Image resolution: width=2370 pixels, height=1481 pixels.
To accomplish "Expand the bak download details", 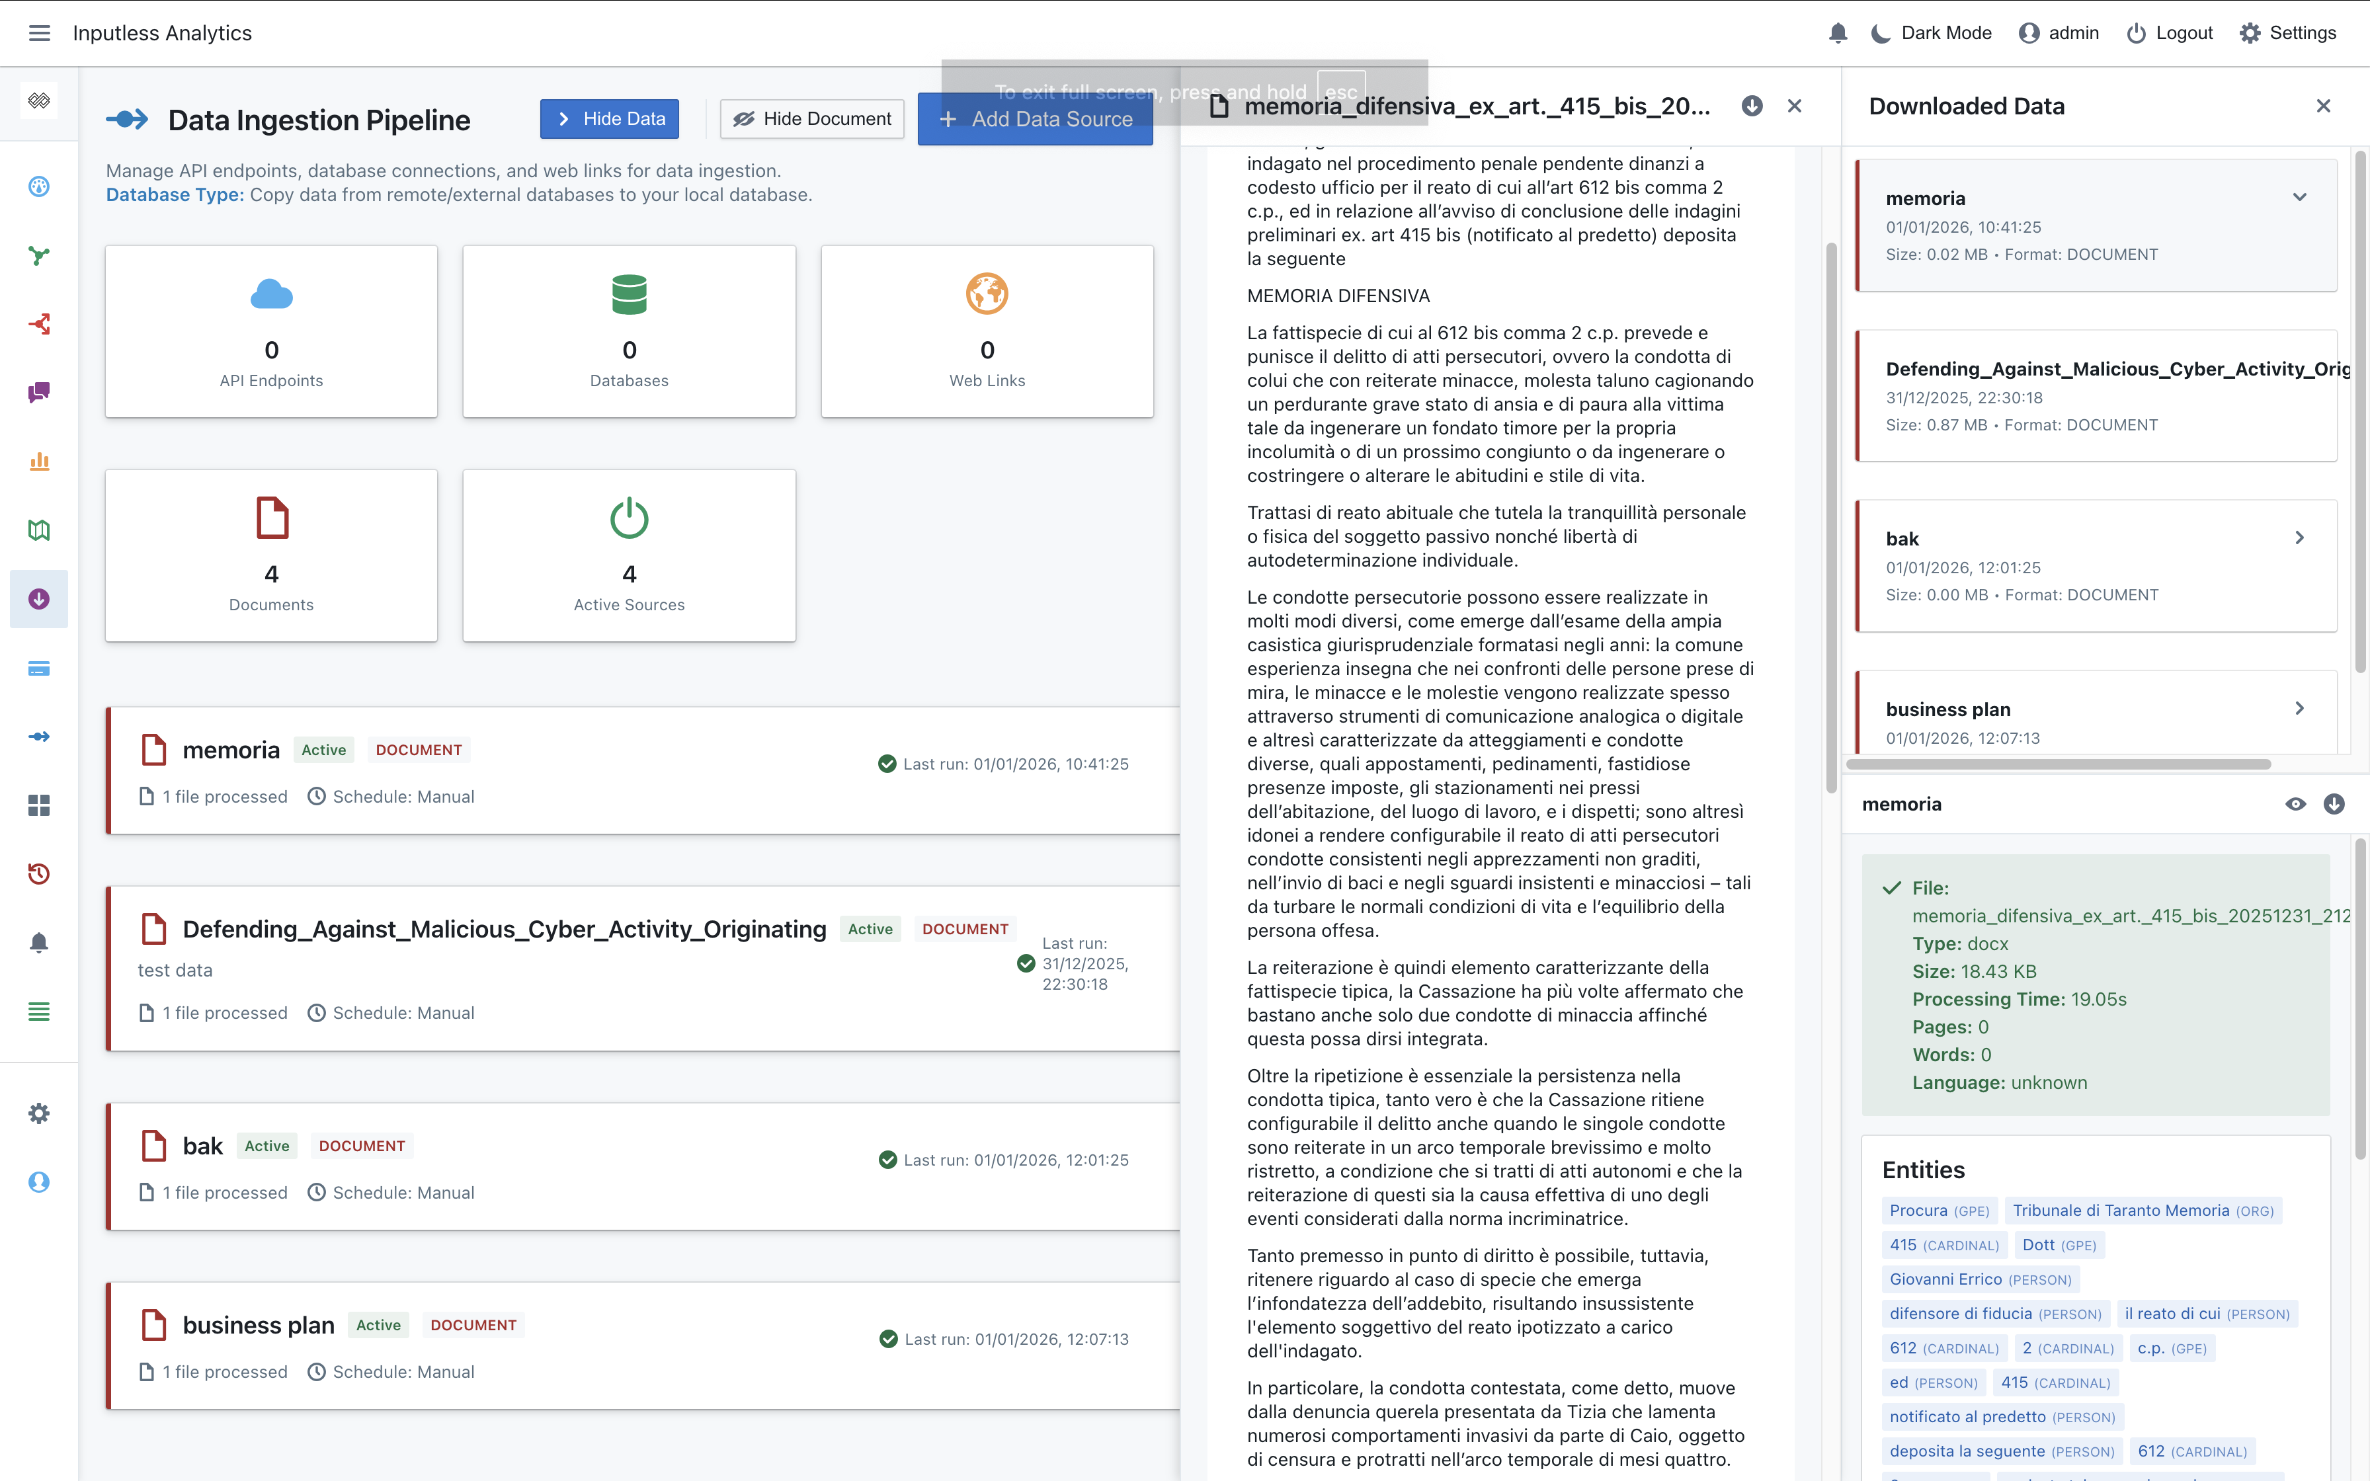I will pyautogui.click(x=2299, y=538).
